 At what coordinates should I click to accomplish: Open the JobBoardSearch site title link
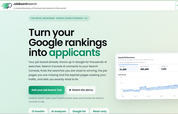pyautogui.click(x=25, y=4)
